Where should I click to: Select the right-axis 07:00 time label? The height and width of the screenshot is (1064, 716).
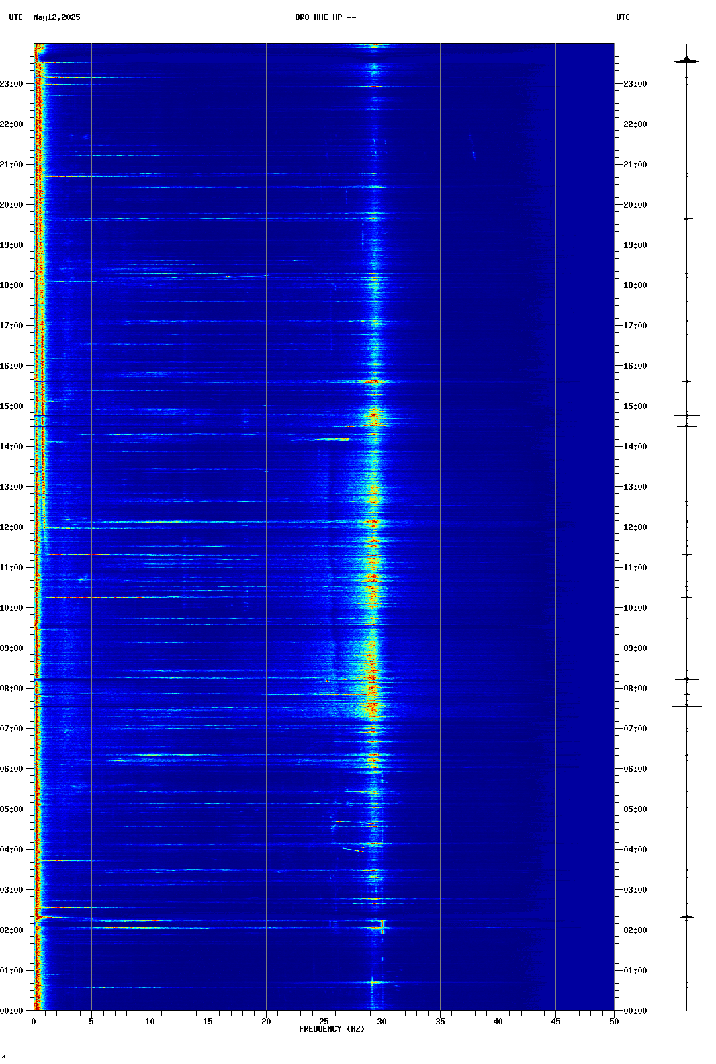pos(635,729)
